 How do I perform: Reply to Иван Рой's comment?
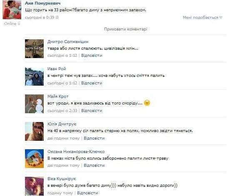(92, 83)
